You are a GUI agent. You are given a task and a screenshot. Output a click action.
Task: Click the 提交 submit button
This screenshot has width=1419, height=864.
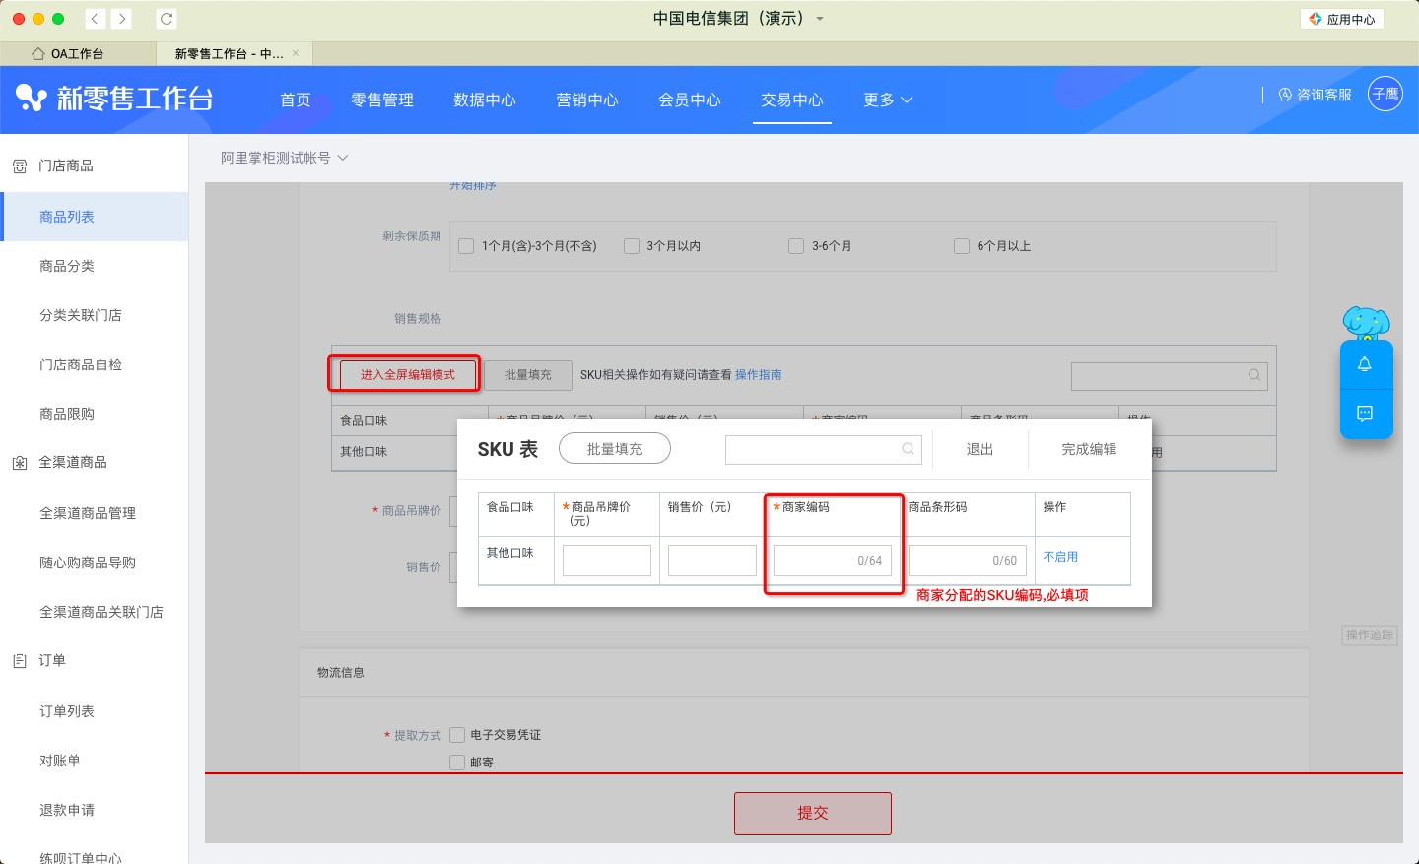813,814
